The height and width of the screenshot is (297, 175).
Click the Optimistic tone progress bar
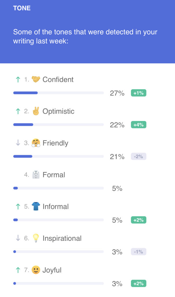point(58,125)
